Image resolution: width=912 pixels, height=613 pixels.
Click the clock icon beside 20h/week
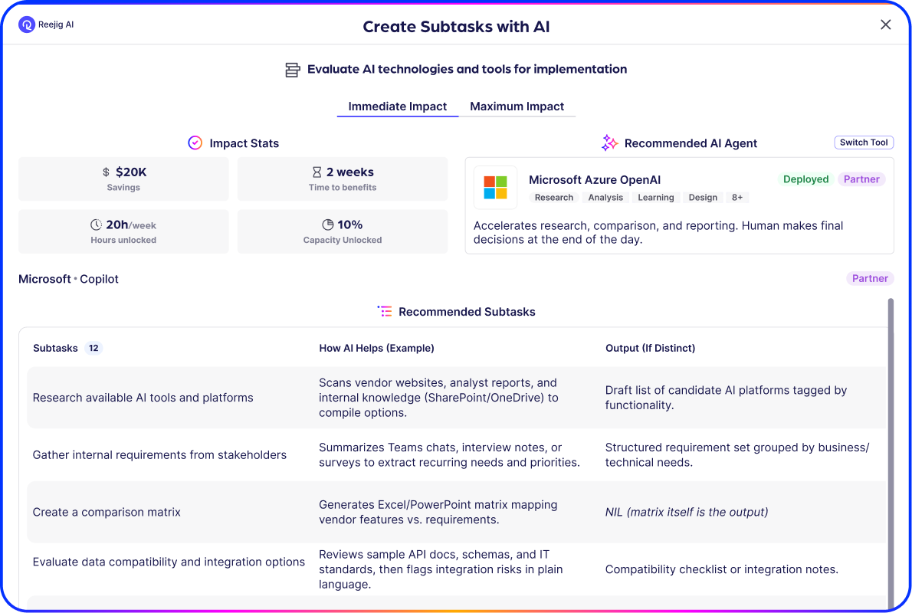tap(96, 225)
